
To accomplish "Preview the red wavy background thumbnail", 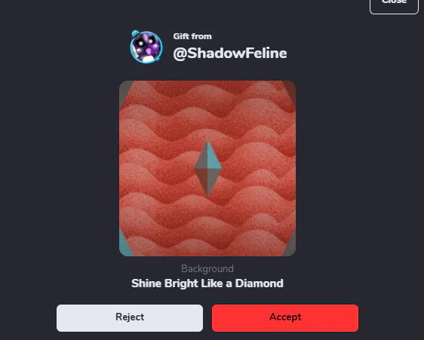I will point(207,168).
